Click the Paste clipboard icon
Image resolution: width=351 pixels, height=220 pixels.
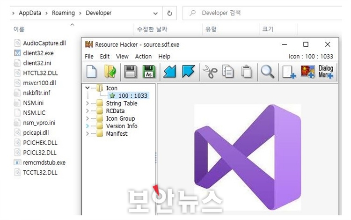point(246,72)
